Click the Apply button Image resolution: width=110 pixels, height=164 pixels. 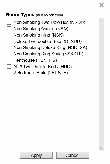tap(36, 155)
